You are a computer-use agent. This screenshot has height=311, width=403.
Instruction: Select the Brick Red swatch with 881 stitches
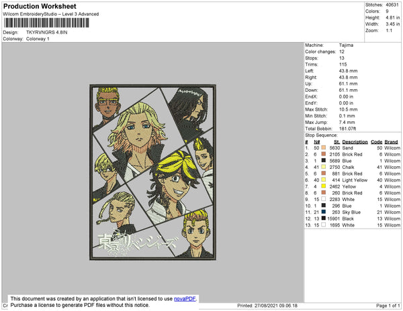(323, 174)
